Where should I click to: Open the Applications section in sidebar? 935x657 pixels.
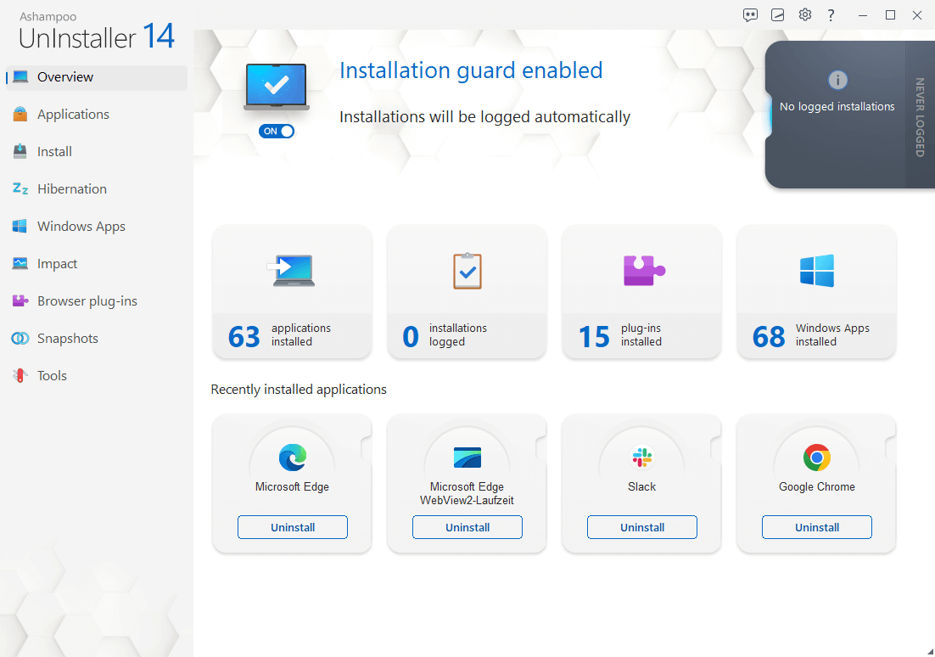pos(73,115)
